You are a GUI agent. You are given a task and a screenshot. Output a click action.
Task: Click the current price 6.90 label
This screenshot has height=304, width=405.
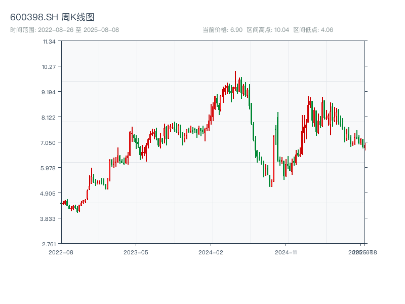point(222,30)
